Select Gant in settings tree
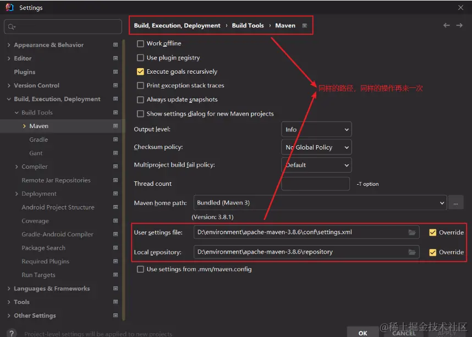Image resolution: width=472 pixels, height=337 pixels. pyautogui.click(x=36, y=153)
